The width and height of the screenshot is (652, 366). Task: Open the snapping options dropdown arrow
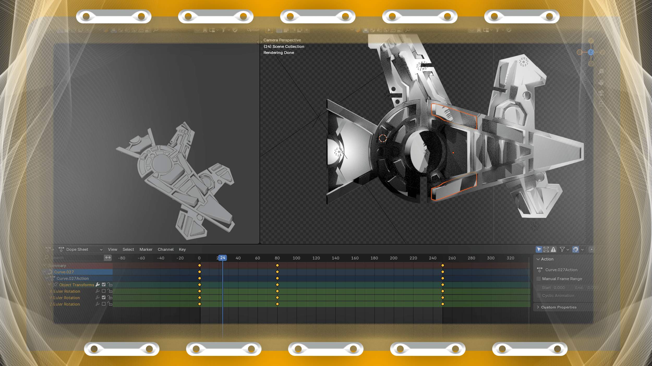coord(582,250)
